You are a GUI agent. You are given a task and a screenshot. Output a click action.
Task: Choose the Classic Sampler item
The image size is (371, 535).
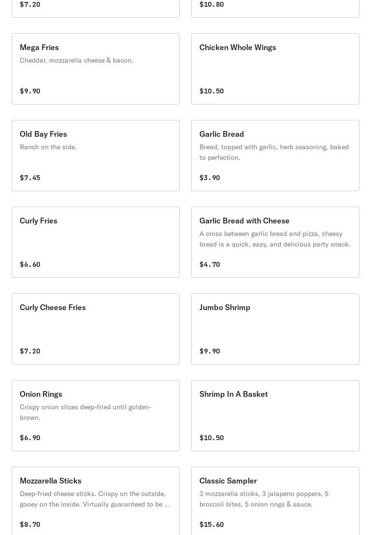coord(275,501)
